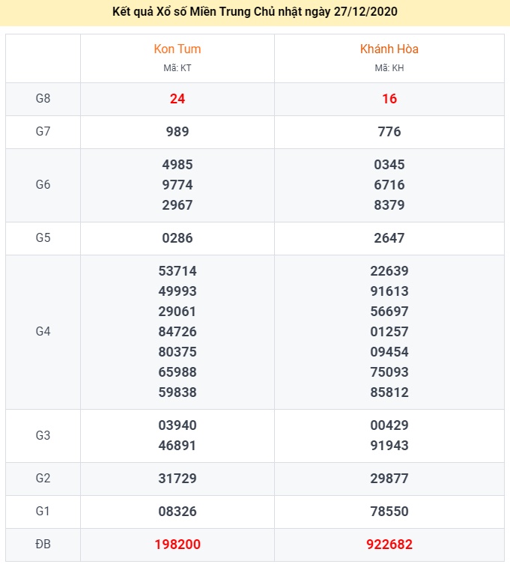Click Kon Tum G1 result 08326
Image resolution: width=510 pixels, height=567 pixels.
point(177,512)
